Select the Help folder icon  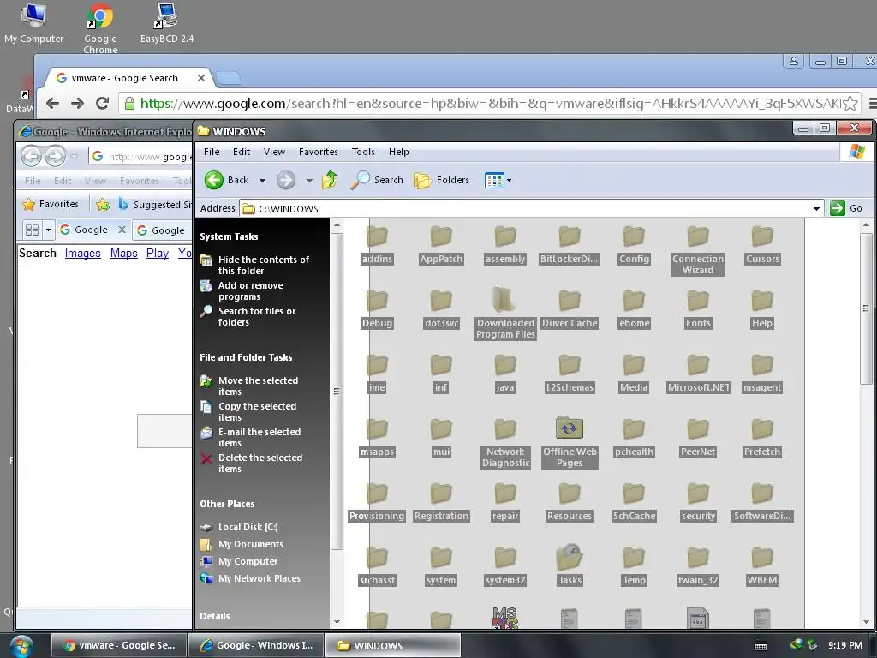point(762,301)
